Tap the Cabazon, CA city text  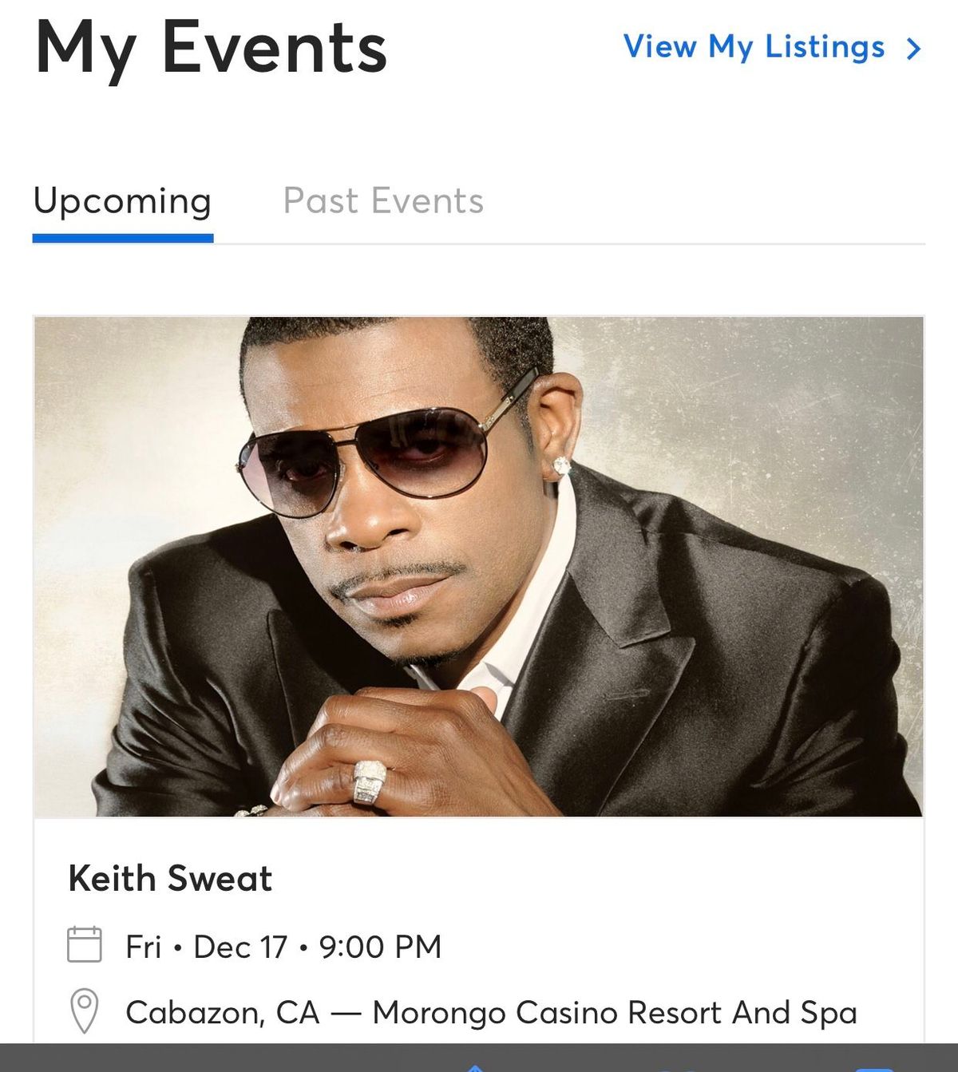pos(222,1013)
